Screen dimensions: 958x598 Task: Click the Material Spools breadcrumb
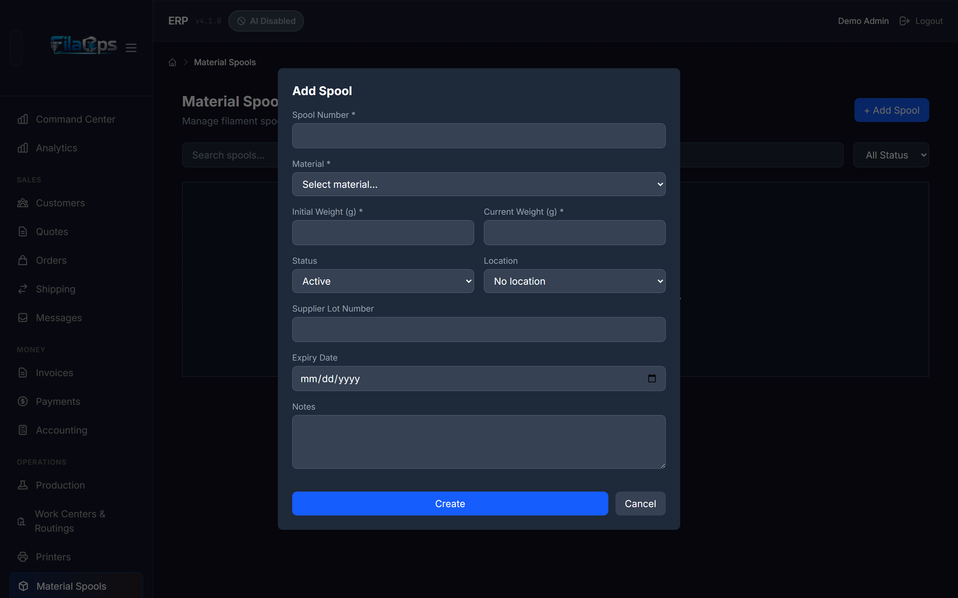point(225,62)
